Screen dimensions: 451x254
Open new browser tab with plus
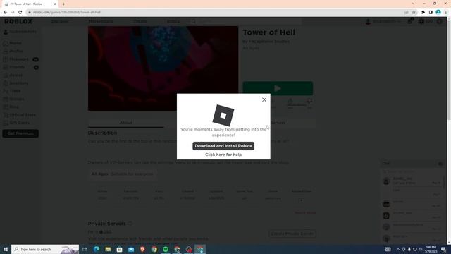[63, 4]
